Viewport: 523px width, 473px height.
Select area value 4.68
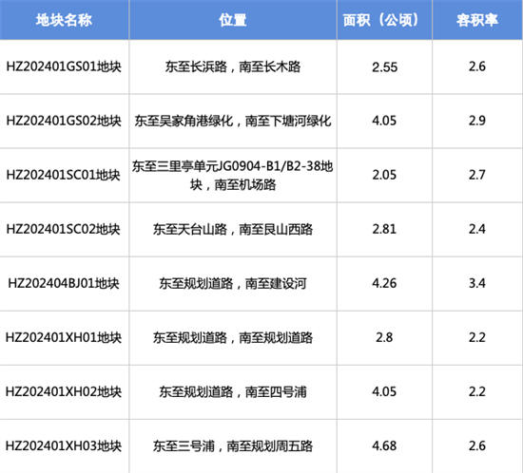[x=384, y=446]
